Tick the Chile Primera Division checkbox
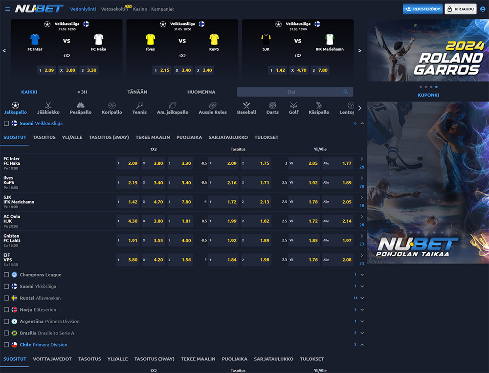Image resolution: width=489 pixels, height=373 pixels. [6, 345]
